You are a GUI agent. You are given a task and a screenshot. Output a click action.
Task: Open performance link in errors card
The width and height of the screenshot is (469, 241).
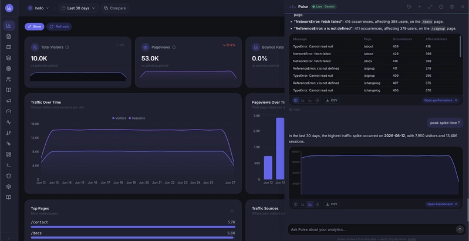pyautogui.click(x=441, y=100)
